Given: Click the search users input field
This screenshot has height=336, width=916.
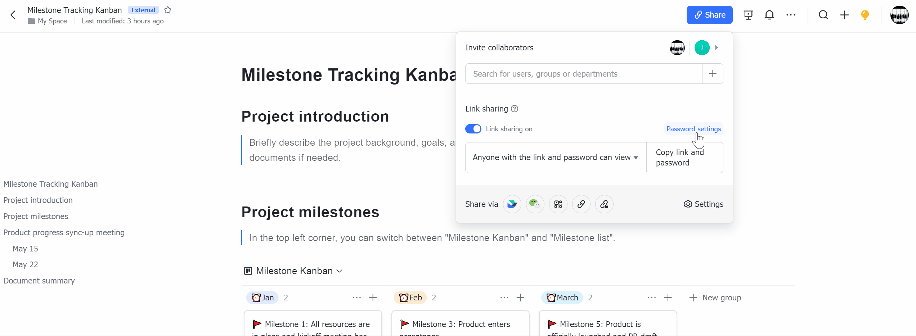Looking at the screenshot, I should tap(583, 74).
